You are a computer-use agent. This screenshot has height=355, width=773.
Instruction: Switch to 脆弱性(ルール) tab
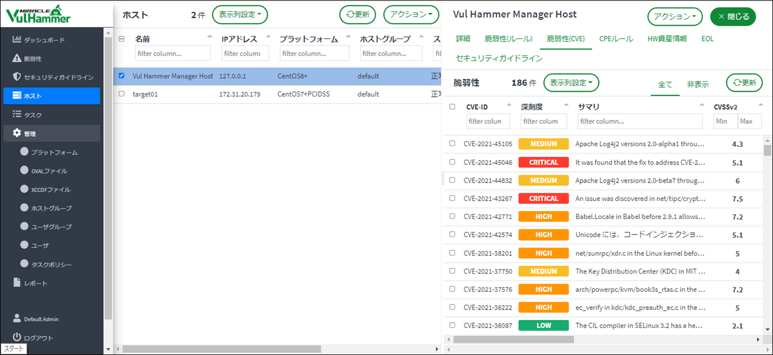click(x=509, y=39)
